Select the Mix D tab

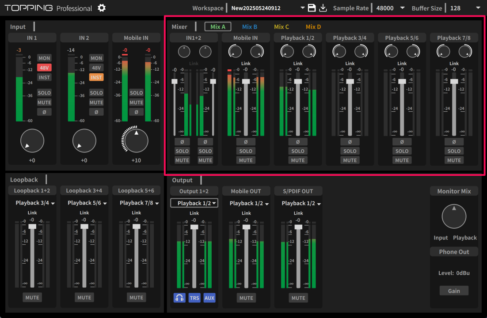coord(313,27)
